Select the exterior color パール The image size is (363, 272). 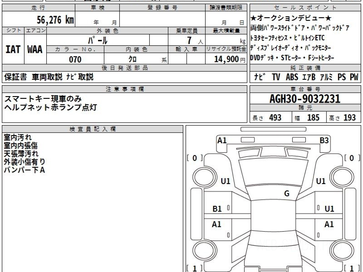(x=98, y=40)
